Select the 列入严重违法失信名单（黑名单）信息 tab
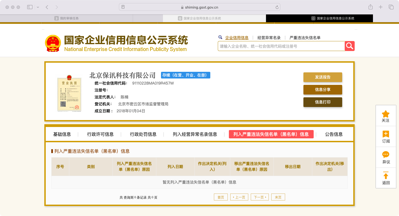This screenshot has width=399, height=216. pyautogui.click(x=271, y=134)
